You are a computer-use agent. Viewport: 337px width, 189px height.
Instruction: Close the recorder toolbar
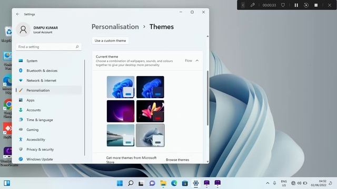click(330, 5)
